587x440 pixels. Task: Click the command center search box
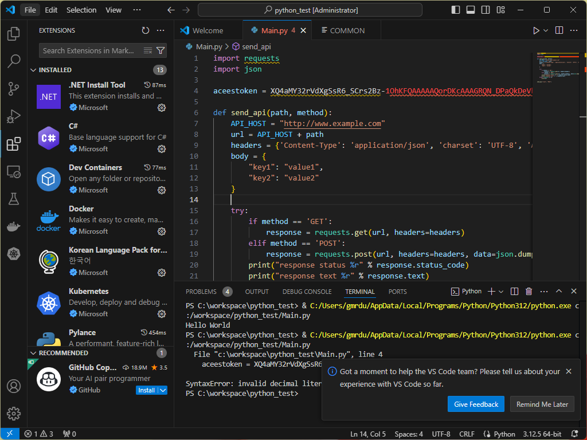coord(310,10)
